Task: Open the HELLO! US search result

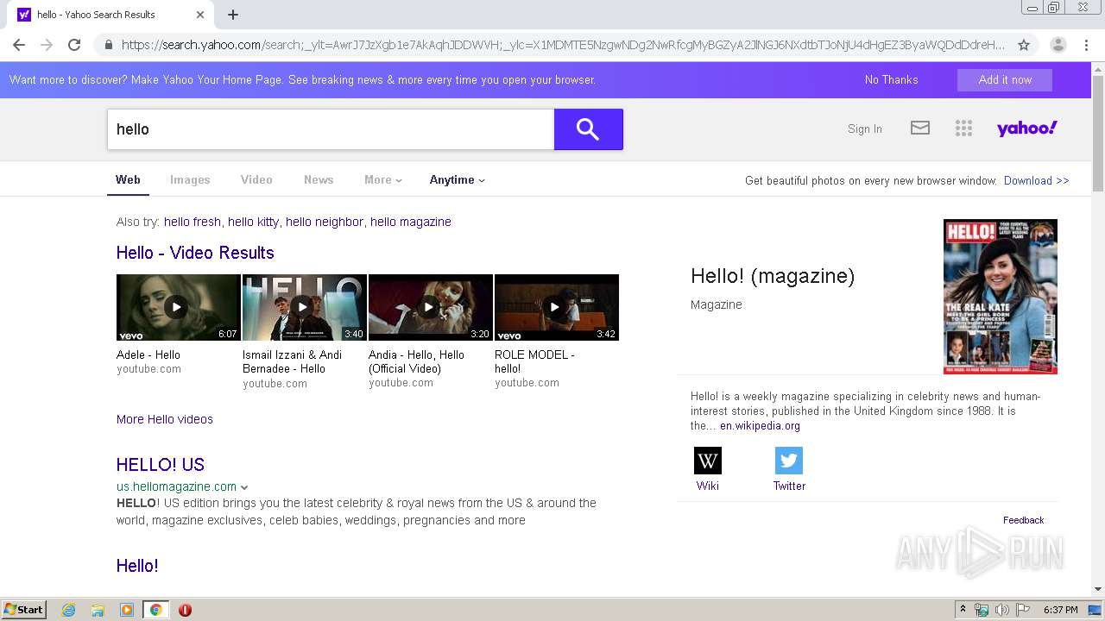Action: click(161, 465)
